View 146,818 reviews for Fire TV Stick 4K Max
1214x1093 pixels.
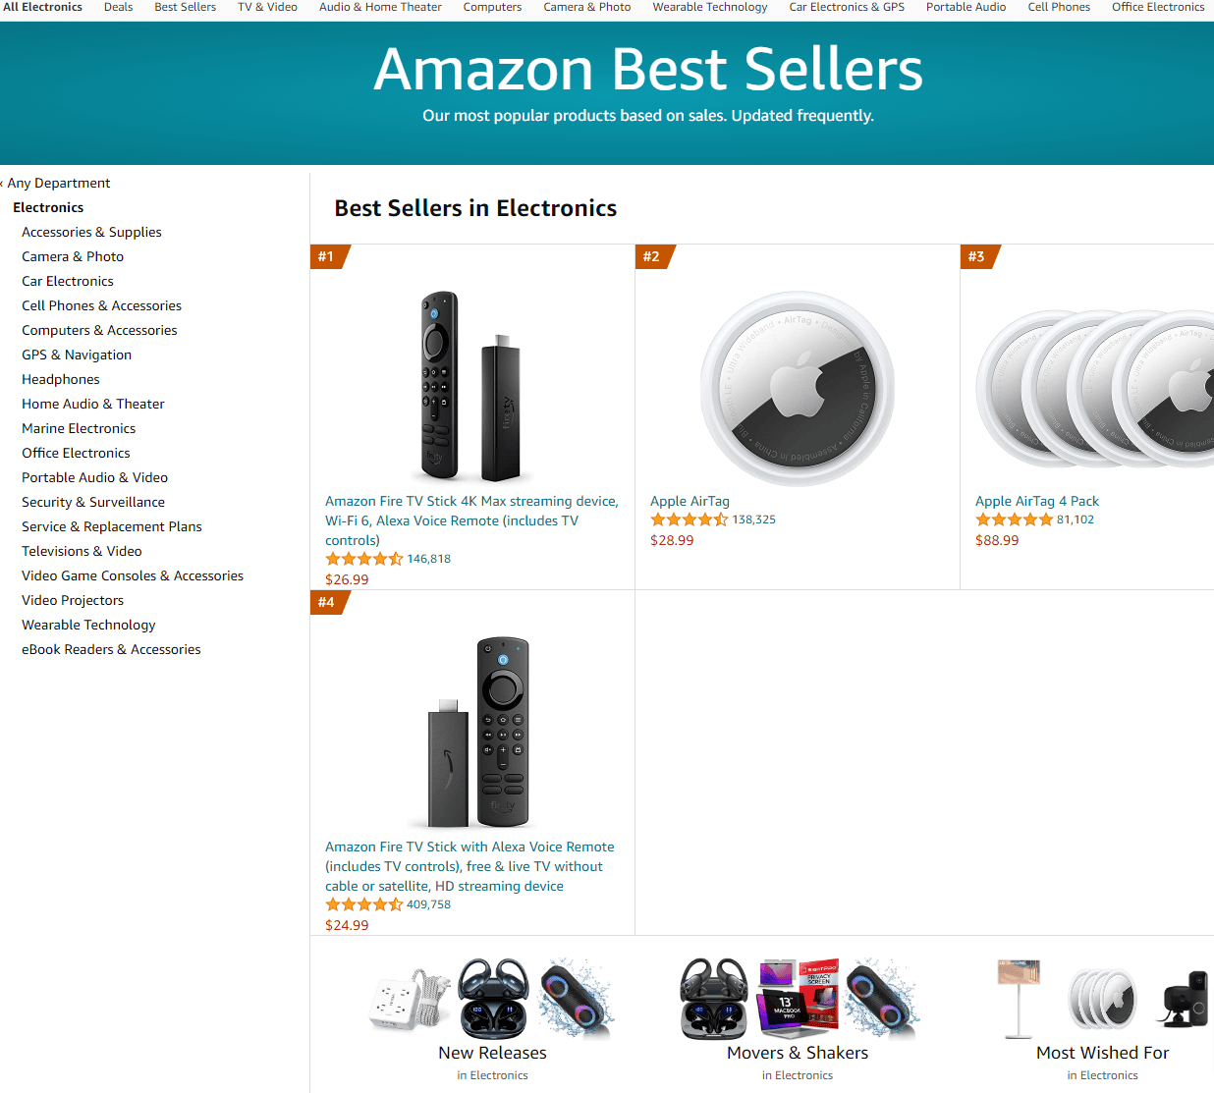click(x=429, y=558)
